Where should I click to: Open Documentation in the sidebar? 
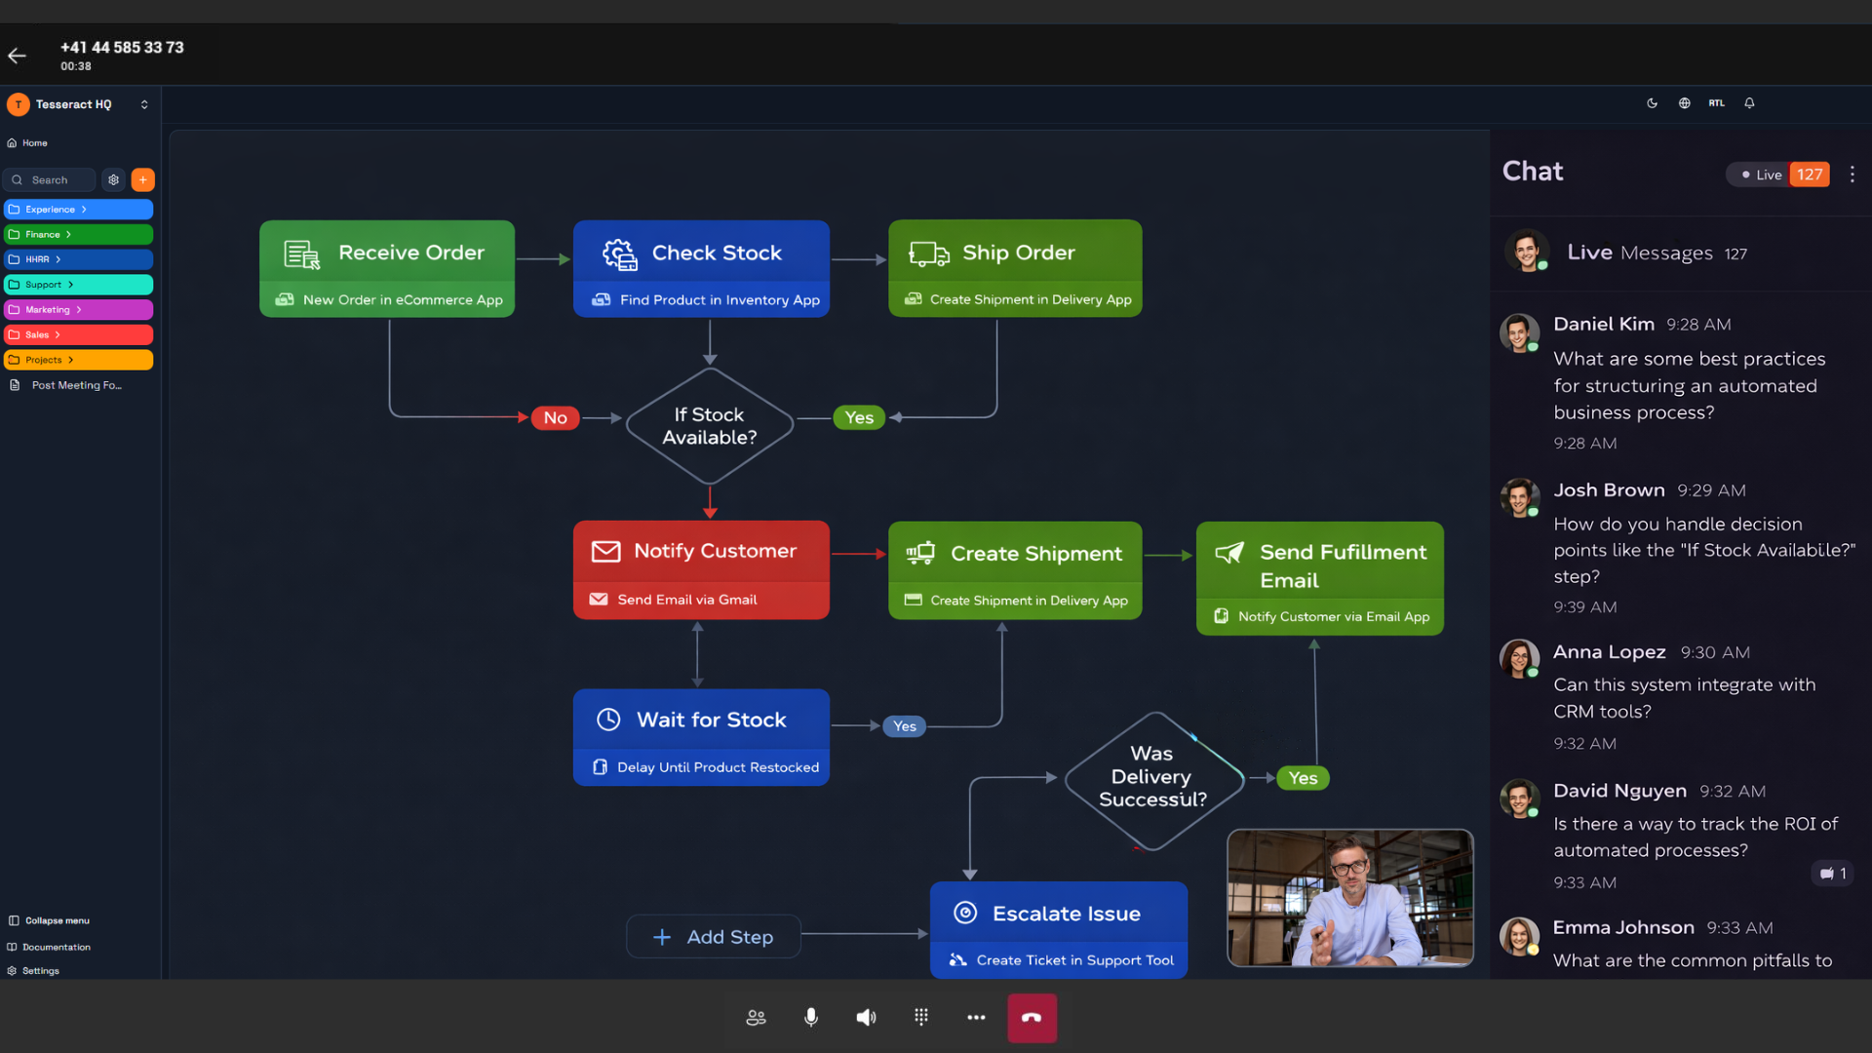[56, 947]
